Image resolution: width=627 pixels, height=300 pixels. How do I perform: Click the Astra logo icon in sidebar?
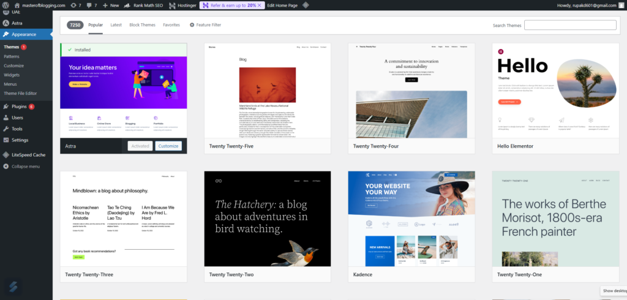tap(6, 23)
